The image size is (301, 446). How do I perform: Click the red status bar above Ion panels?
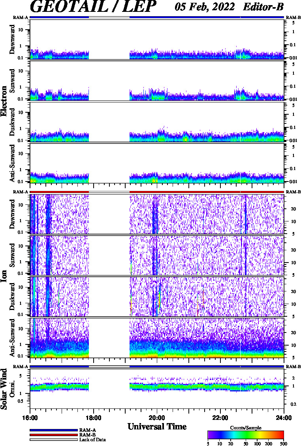(157, 192)
